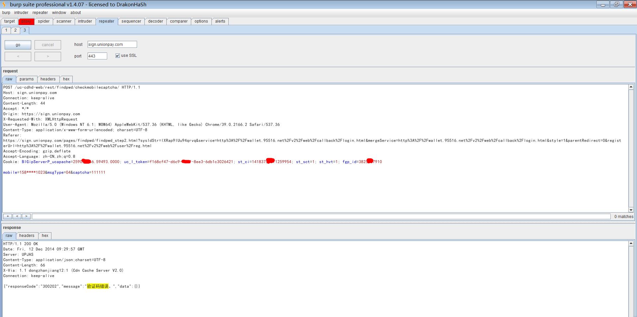
Task: Click the cancel button
Action: click(x=48, y=45)
